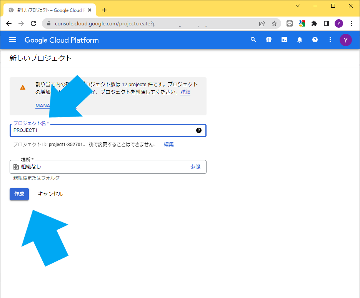
Task: Open the header three-dot settings menu
Action: [x=330, y=40]
